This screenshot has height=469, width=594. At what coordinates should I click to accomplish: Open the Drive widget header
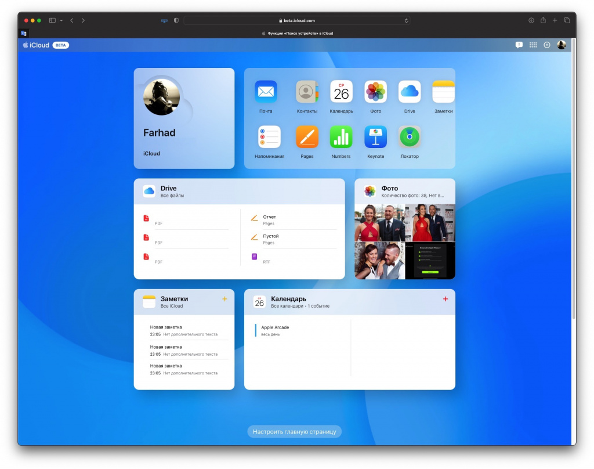click(x=240, y=192)
